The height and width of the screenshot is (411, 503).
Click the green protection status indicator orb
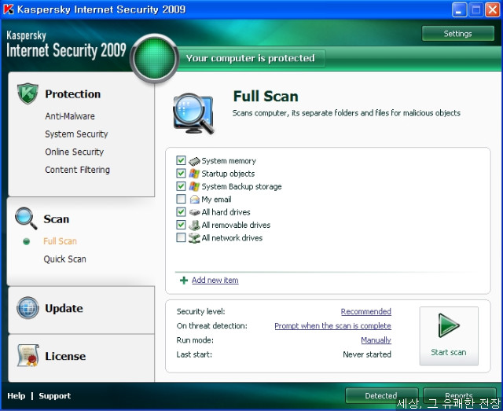click(x=155, y=58)
